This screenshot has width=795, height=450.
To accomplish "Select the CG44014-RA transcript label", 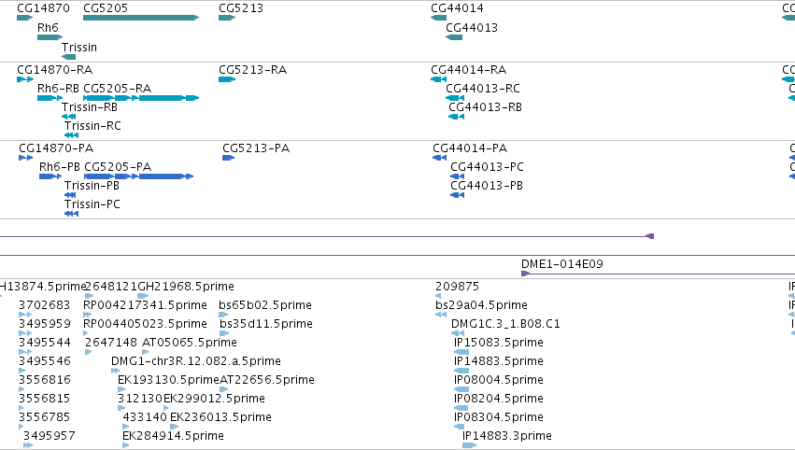I will coord(468,69).
